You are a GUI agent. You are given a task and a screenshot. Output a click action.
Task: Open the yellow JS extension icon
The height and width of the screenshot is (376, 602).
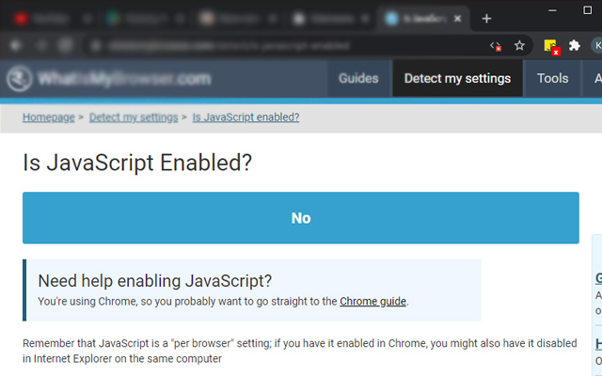(x=552, y=47)
